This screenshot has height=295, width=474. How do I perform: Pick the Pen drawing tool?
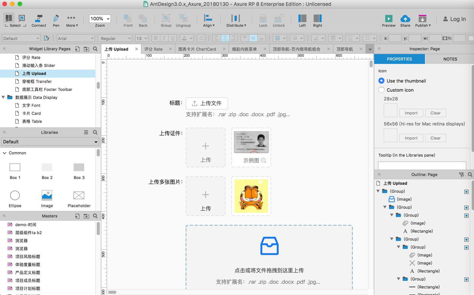coord(56,21)
